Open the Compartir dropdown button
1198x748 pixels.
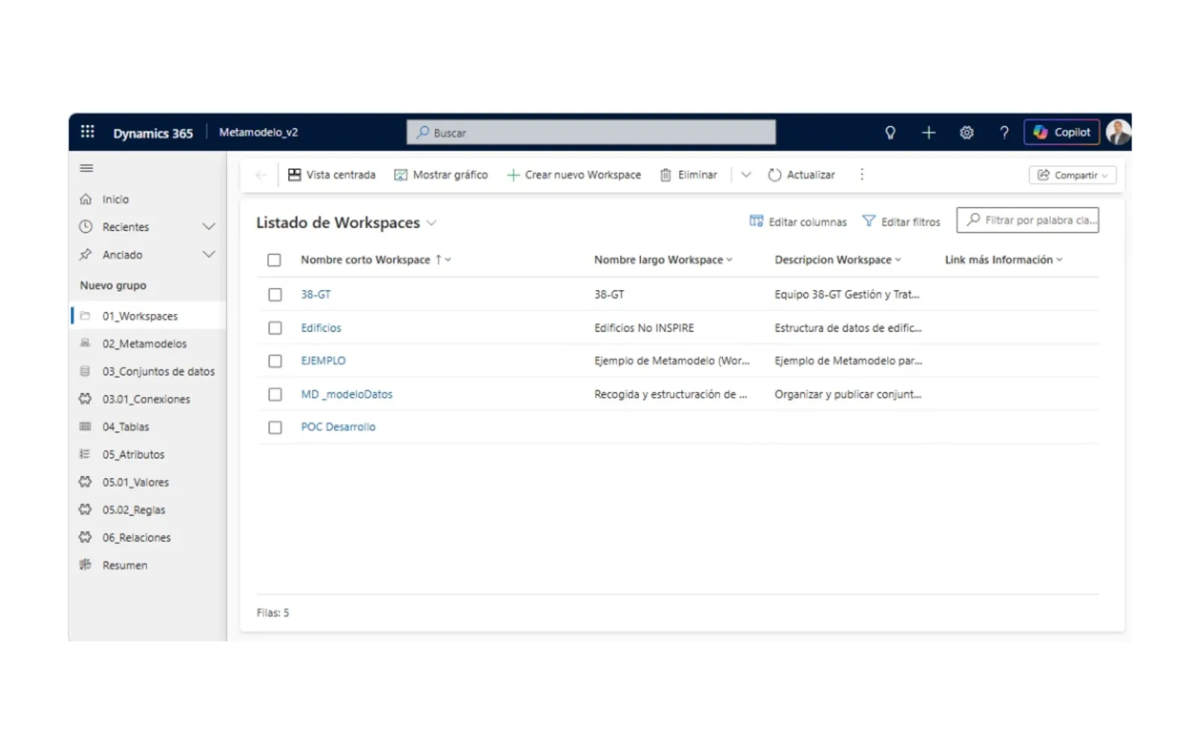point(1072,175)
